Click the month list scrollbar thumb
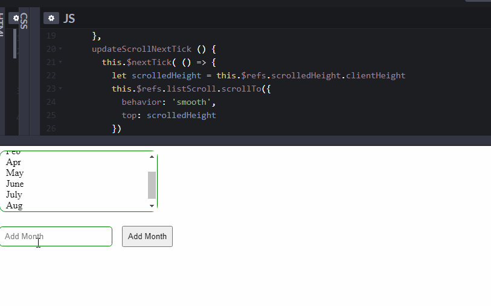This screenshot has width=491, height=306. click(x=152, y=185)
